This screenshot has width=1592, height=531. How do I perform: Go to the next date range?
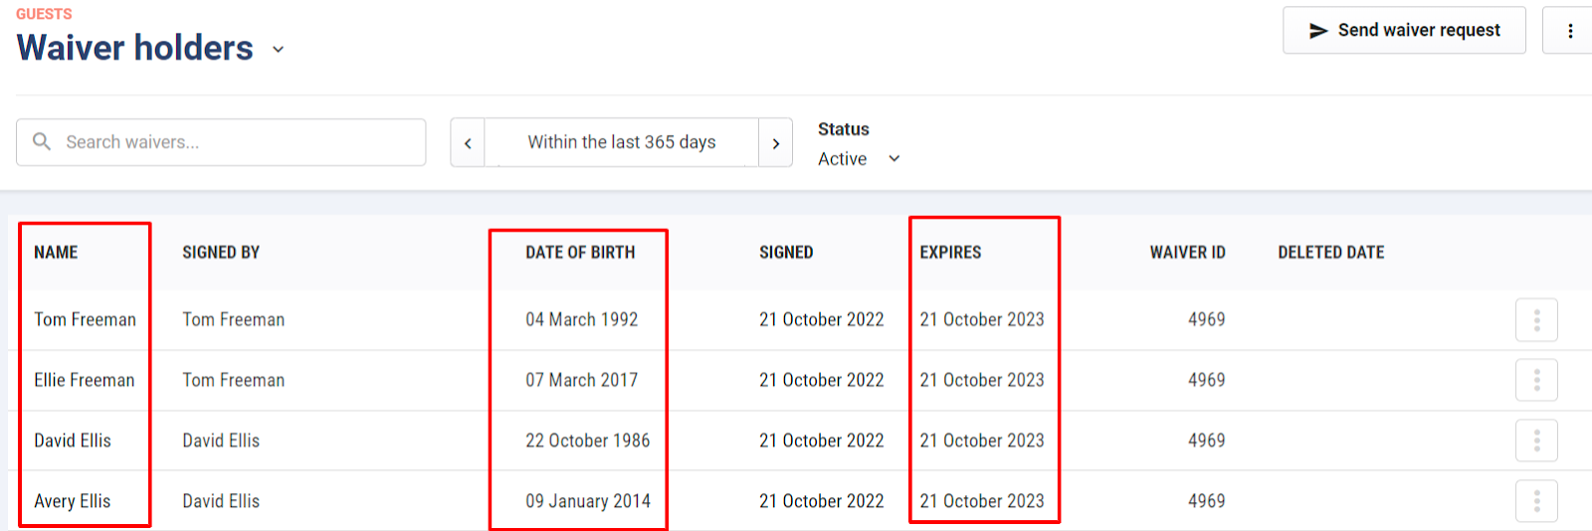[776, 143]
